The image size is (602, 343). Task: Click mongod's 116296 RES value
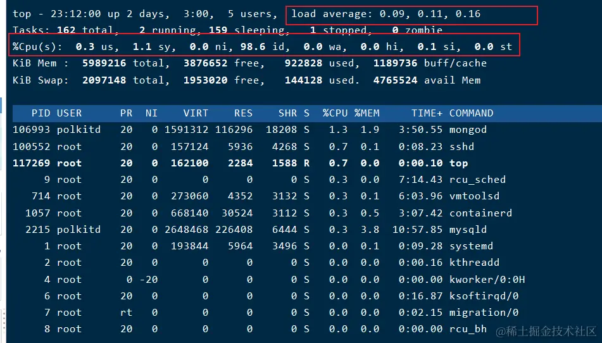[x=234, y=130]
